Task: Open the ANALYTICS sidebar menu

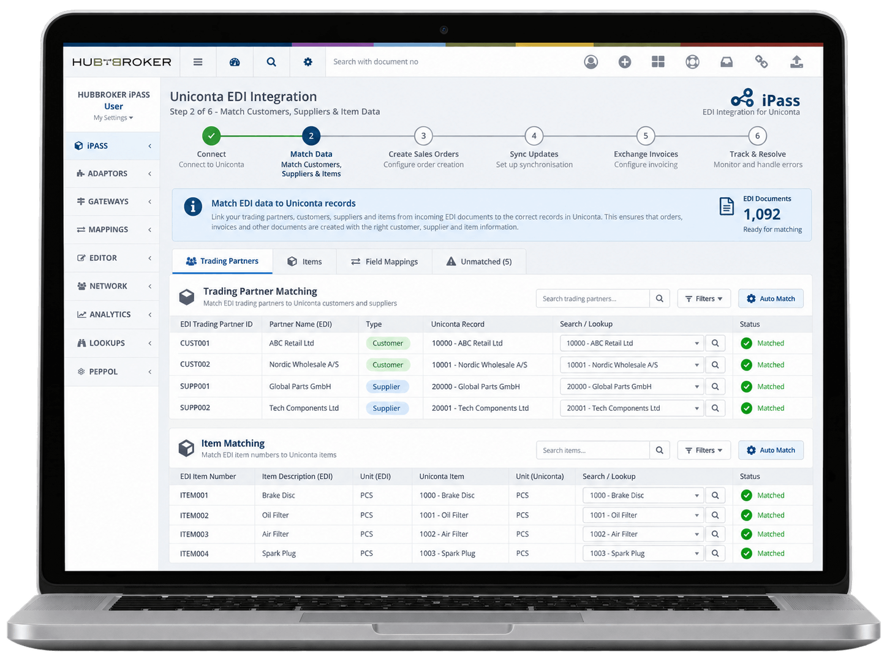Action: [113, 315]
